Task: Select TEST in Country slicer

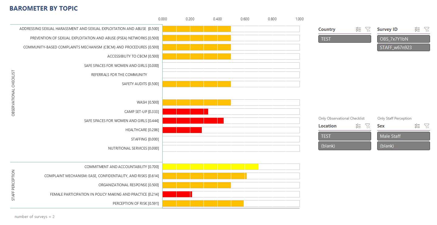Action: 345,39
